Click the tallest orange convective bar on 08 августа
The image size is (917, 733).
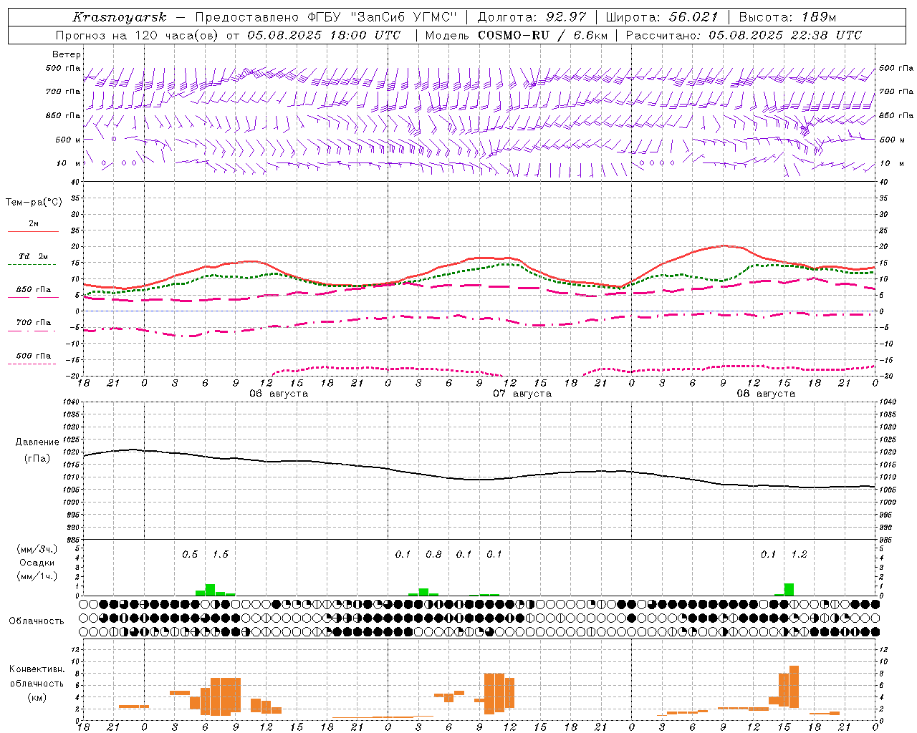pyautogui.click(x=794, y=686)
